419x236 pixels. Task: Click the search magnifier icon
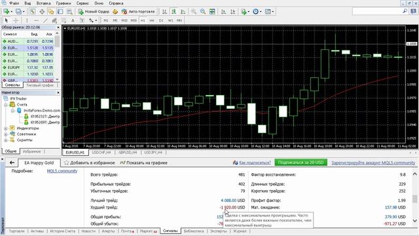pyautogui.click(x=405, y=11)
